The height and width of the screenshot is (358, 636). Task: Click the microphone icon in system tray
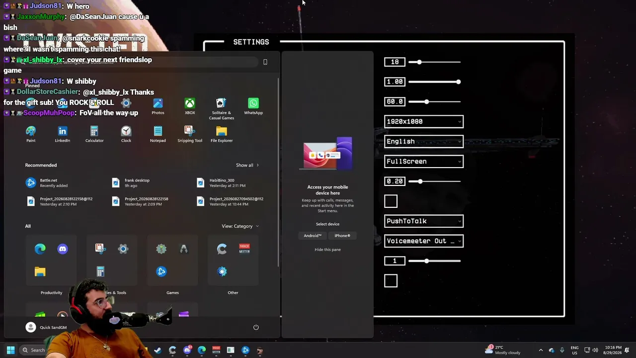pos(562,350)
